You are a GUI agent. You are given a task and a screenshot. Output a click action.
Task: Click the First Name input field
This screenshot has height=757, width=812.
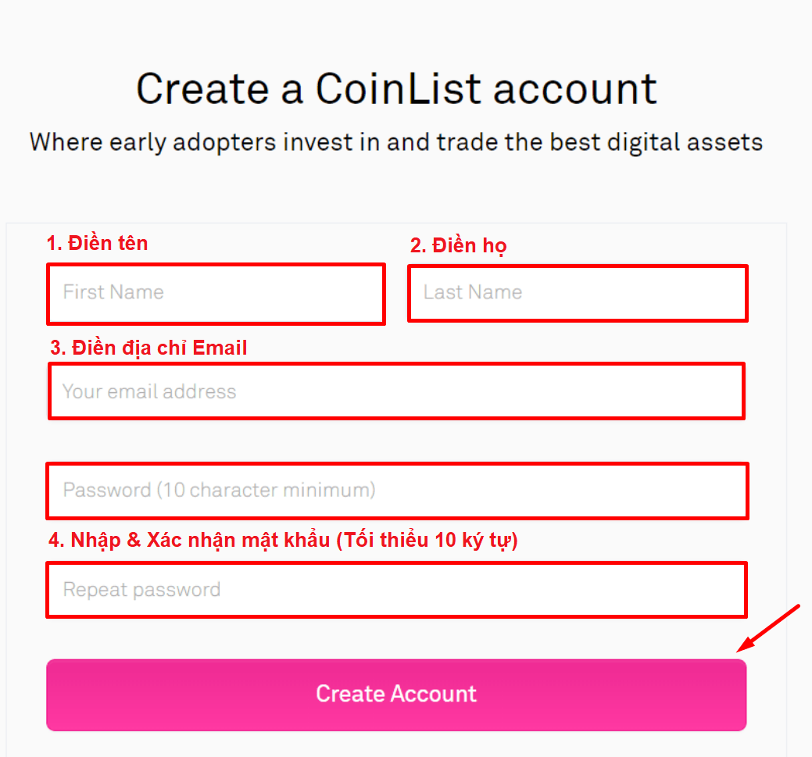pos(216,294)
